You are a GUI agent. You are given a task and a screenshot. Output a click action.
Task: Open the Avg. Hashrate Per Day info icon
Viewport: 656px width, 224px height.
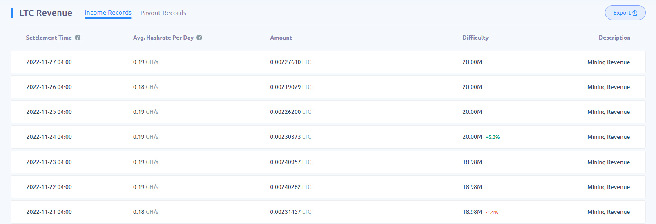tap(199, 38)
